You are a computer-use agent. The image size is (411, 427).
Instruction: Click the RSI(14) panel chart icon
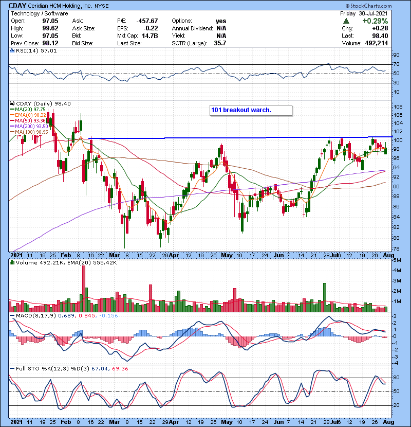[12, 50]
